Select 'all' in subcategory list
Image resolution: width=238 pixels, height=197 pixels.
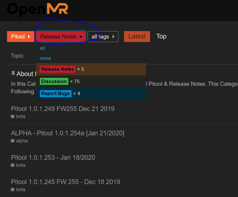coord(42,48)
